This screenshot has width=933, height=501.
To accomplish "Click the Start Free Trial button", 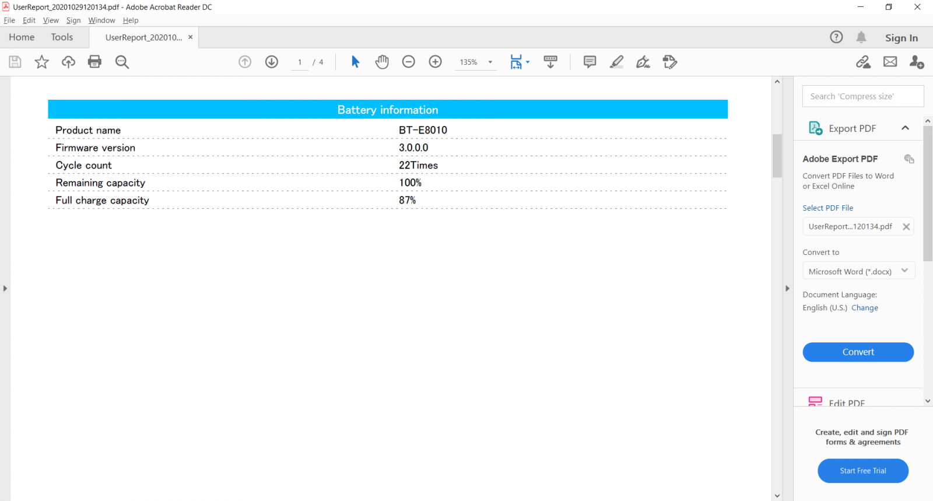I will (863, 471).
